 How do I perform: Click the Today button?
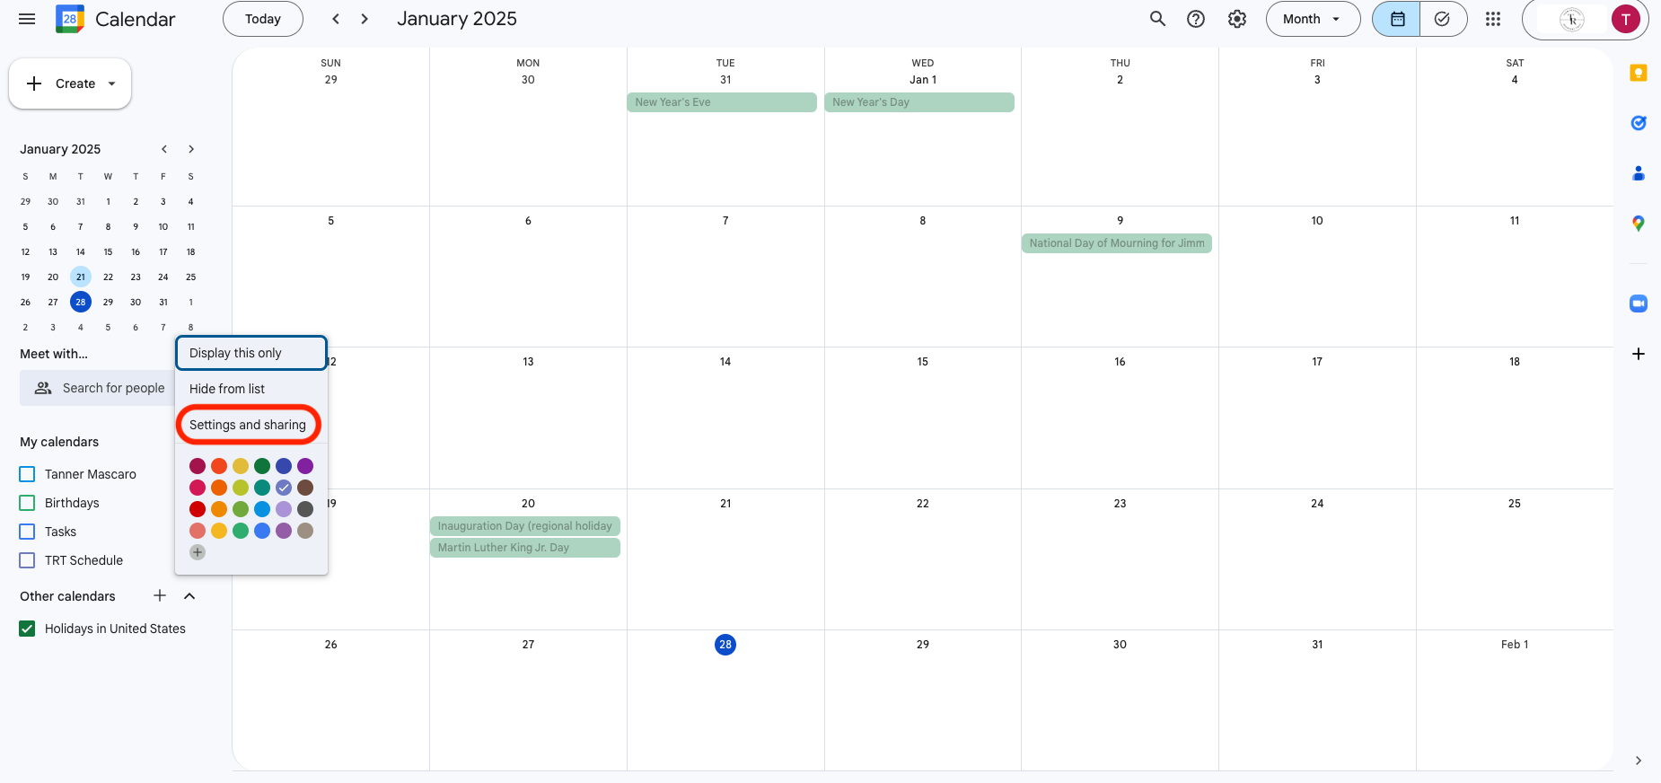pyautogui.click(x=263, y=19)
